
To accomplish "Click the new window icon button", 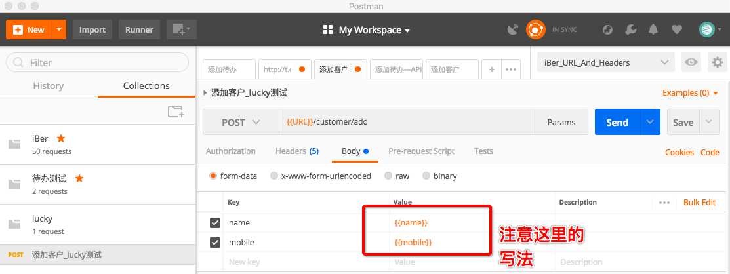I will (x=182, y=29).
